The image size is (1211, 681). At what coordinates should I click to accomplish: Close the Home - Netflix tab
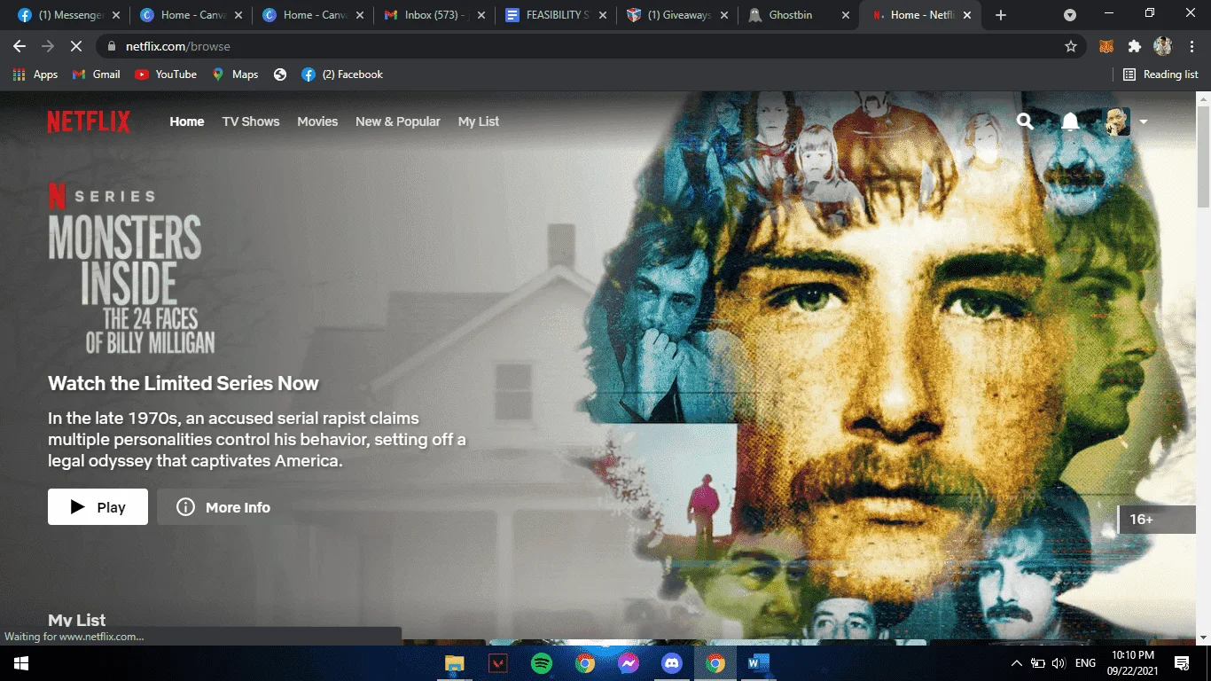tap(967, 15)
